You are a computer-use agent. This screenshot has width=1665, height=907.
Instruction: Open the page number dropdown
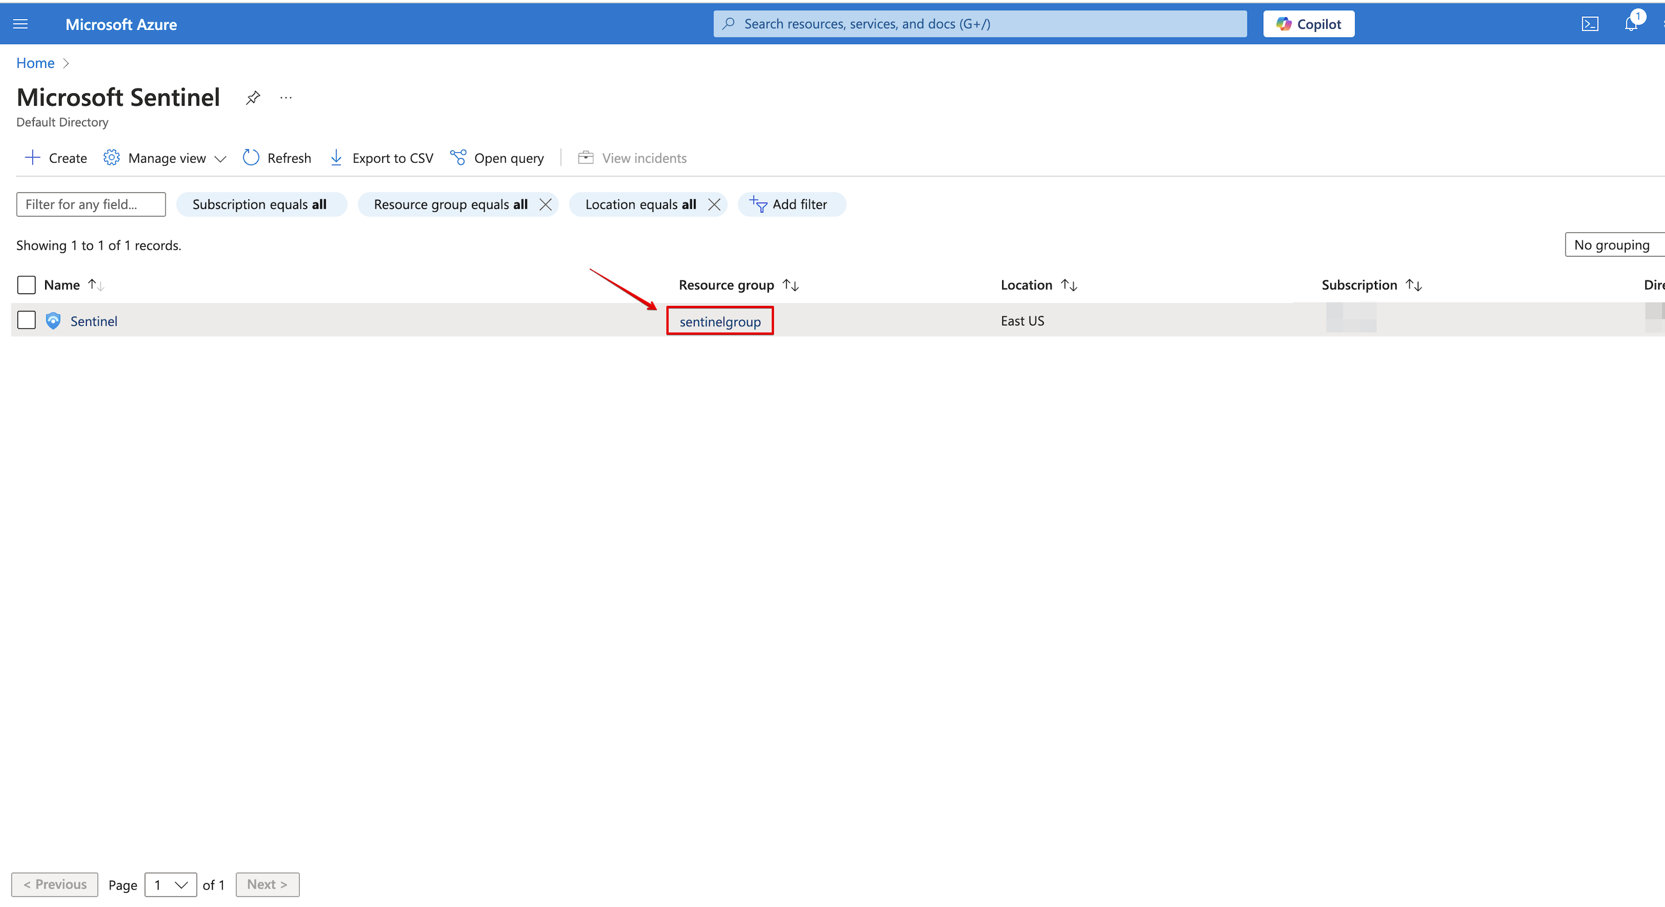(171, 884)
